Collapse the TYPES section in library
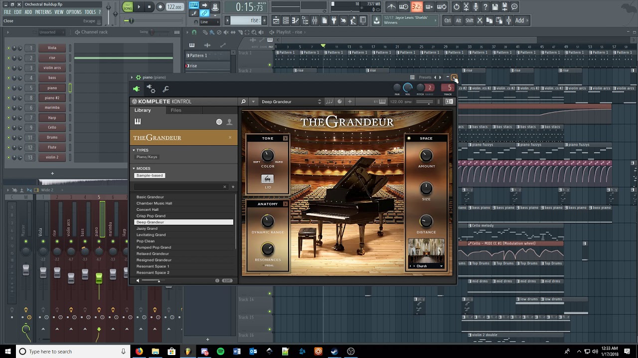This screenshot has height=358, width=638. pos(134,150)
